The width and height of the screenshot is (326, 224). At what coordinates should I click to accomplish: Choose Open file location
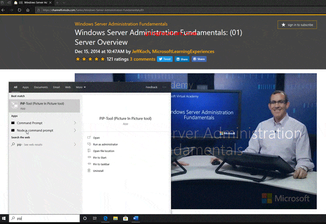coord(103,151)
